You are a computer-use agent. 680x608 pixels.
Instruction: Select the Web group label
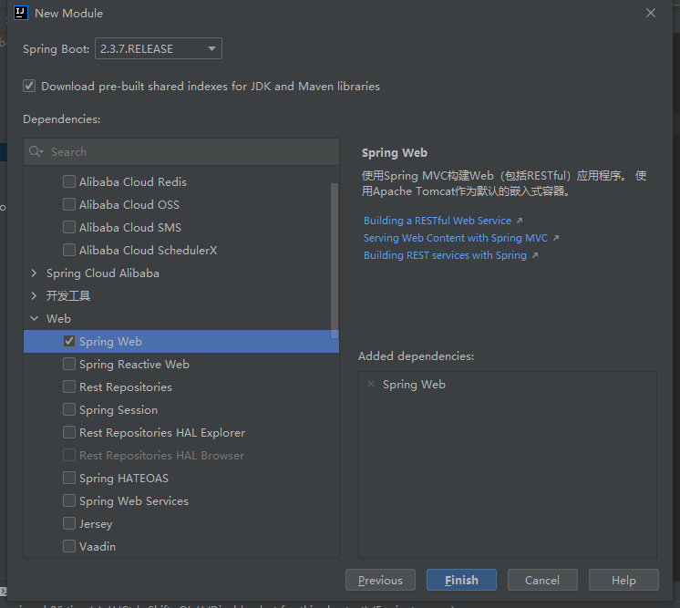click(58, 319)
